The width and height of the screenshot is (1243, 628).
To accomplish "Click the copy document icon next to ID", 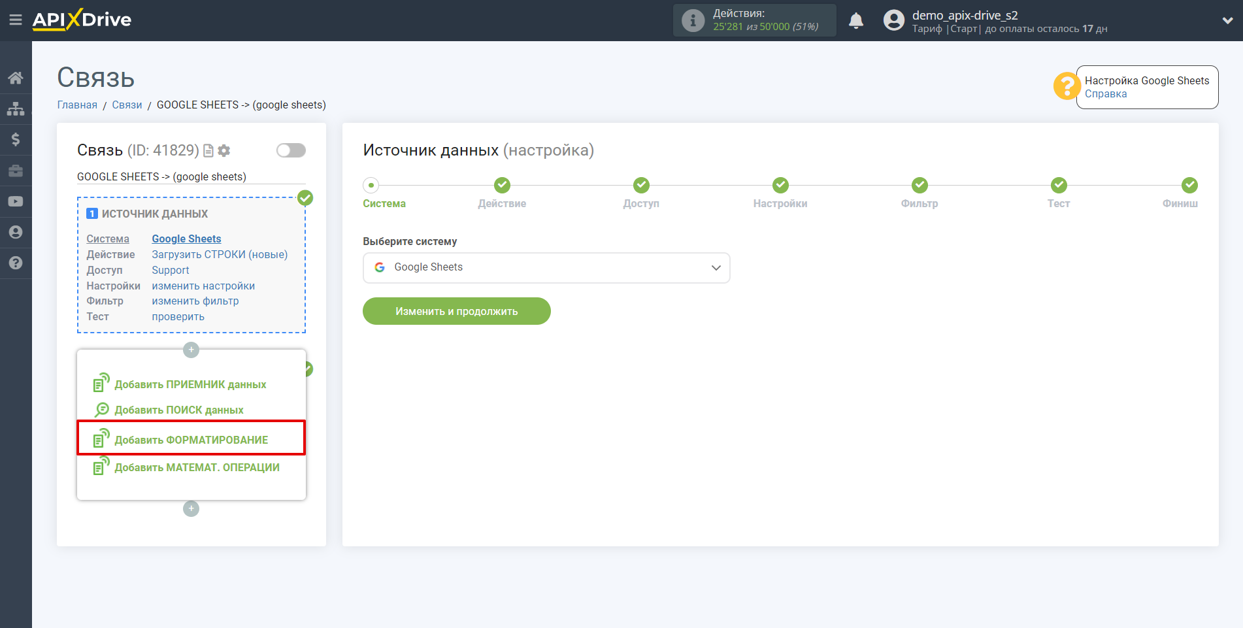I will coord(208,151).
